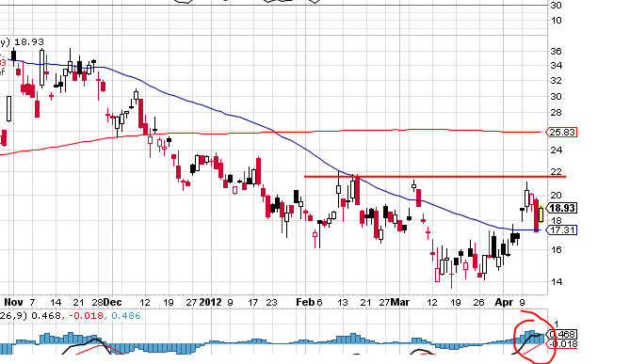Click the red-boxed -0.018 MACD tag
Image resolution: width=630 pixels, height=364 pixels.
pos(563,344)
